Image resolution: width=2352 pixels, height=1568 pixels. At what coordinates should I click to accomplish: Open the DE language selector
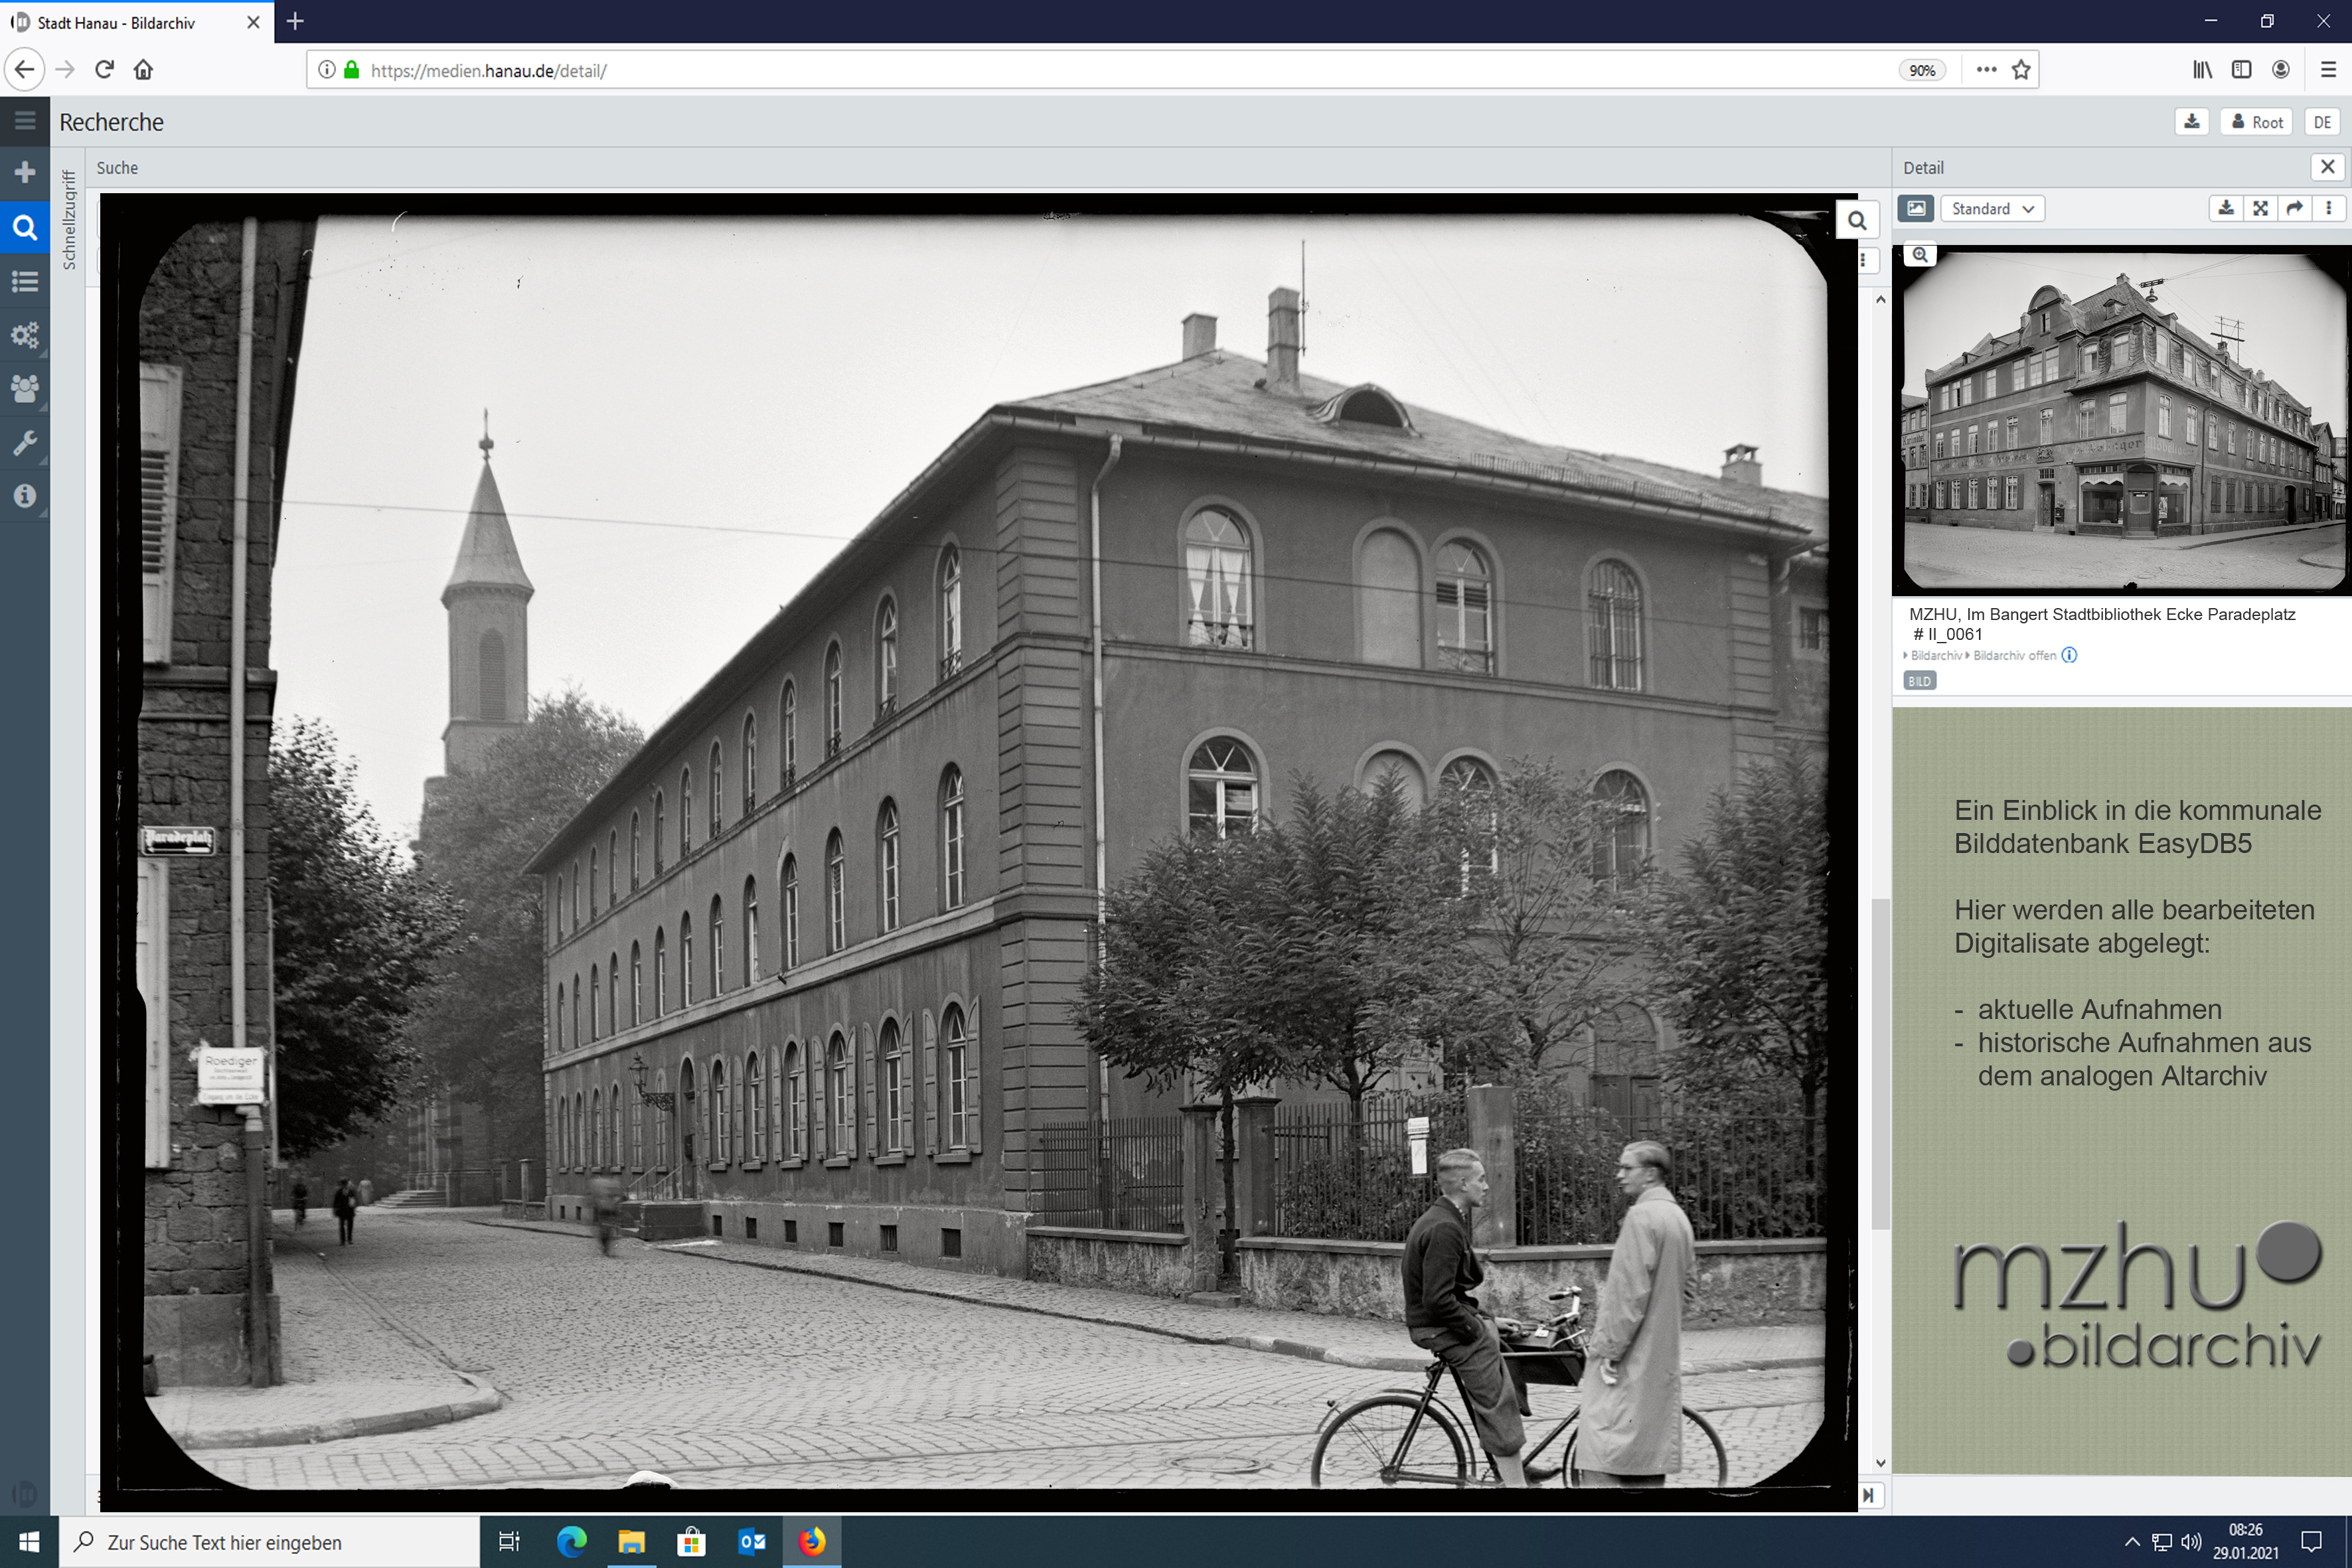point(2322,122)
